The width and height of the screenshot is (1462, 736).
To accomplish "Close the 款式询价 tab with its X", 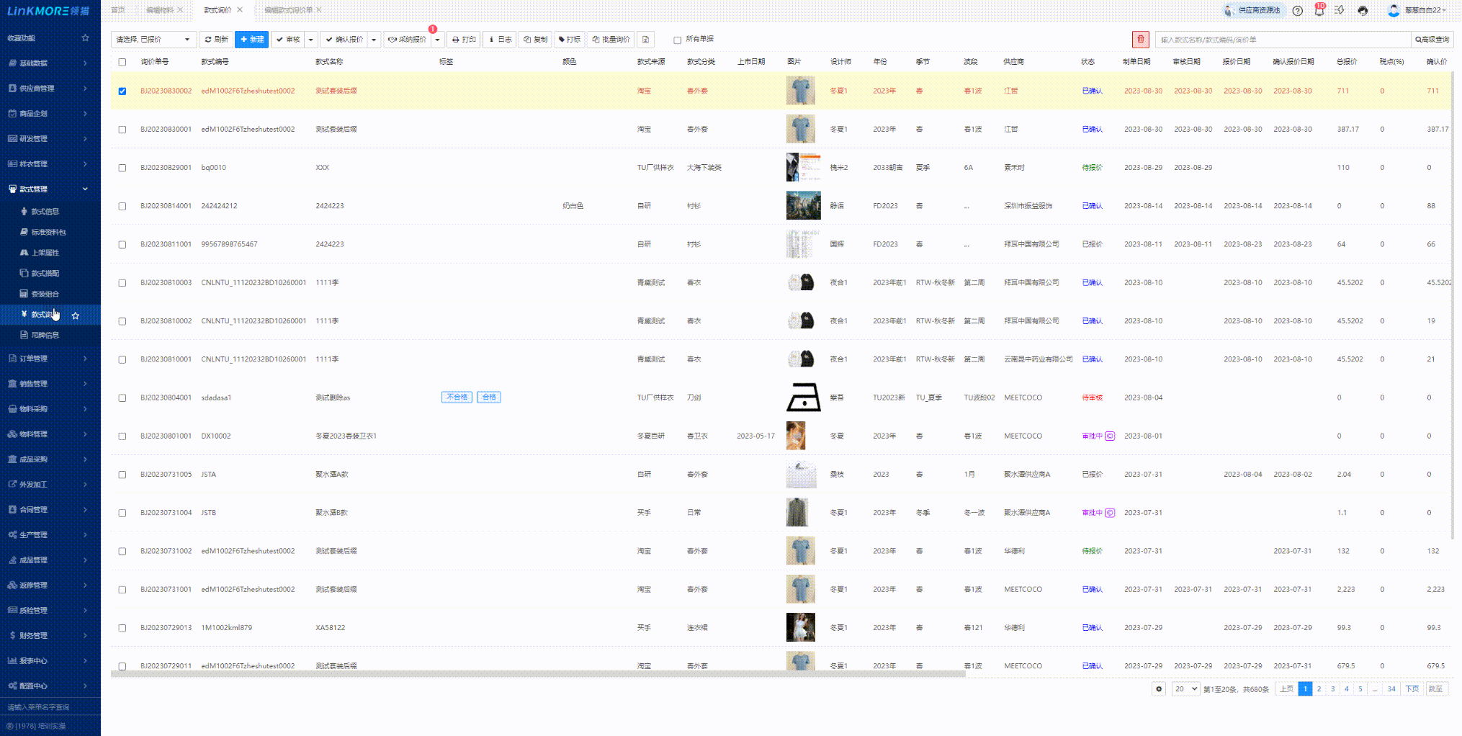I will [240, 10].
